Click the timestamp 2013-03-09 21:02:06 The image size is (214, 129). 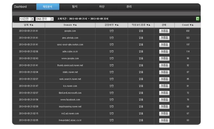pyautogui.click(x=29, y=52)
